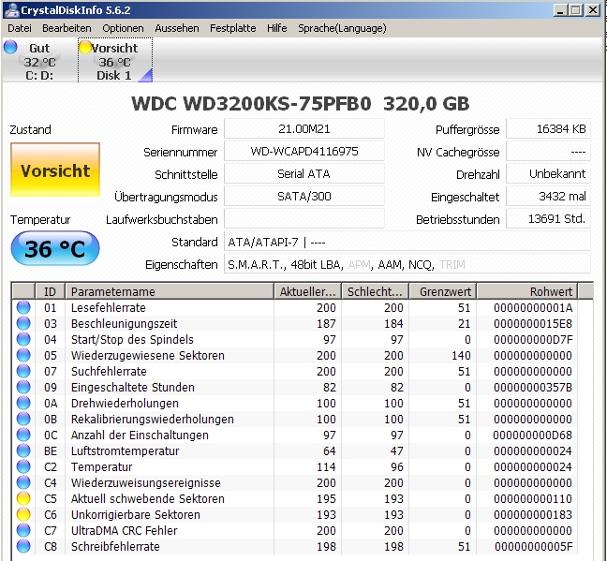
Task: Select the Wiederzugewiesene Sektoren parameter name
Action: tap(147, 355)
